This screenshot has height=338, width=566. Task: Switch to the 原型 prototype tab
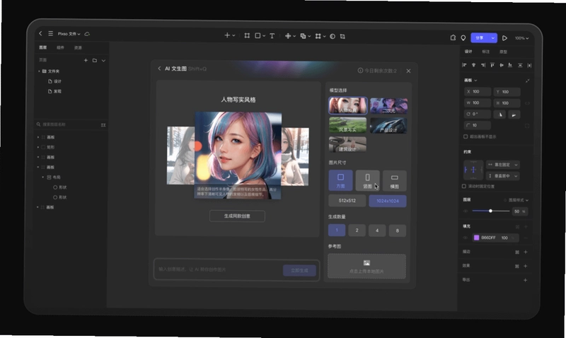[x=503, y=52]
